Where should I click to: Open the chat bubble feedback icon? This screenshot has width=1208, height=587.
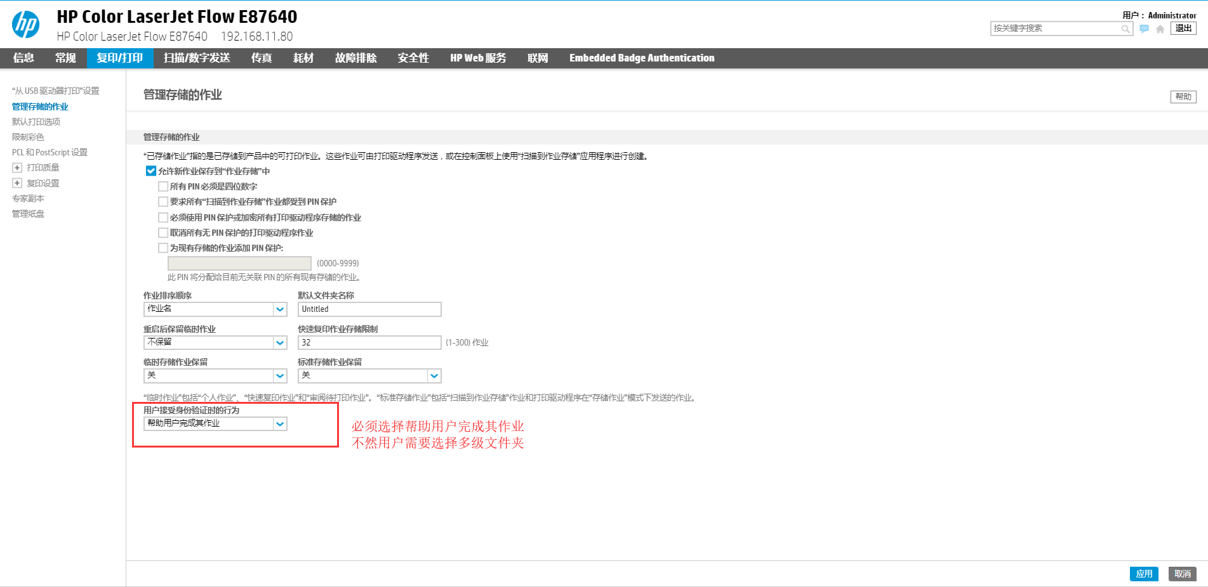[x=1144, y=29]
